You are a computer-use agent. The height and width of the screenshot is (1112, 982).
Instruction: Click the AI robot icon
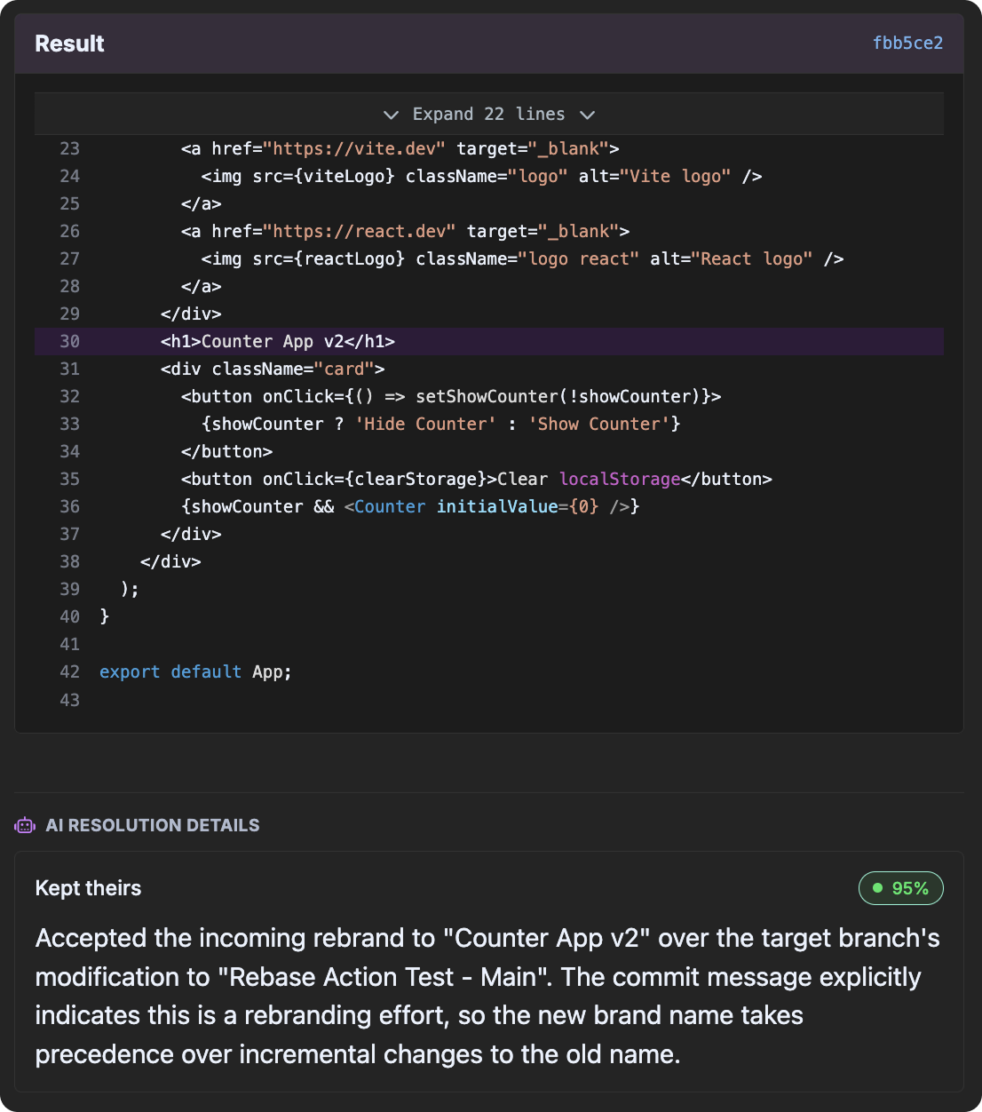pos(25,825)
